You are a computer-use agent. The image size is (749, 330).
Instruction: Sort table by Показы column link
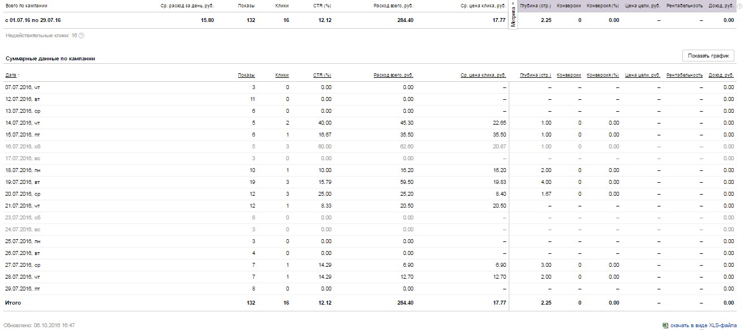(x=246, y=75)
